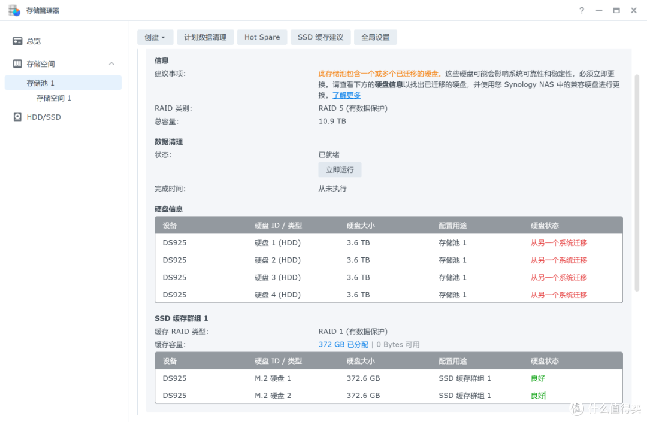
Task: Click 硬盘大小 column header in HDD table
Action: click(361, 226)
